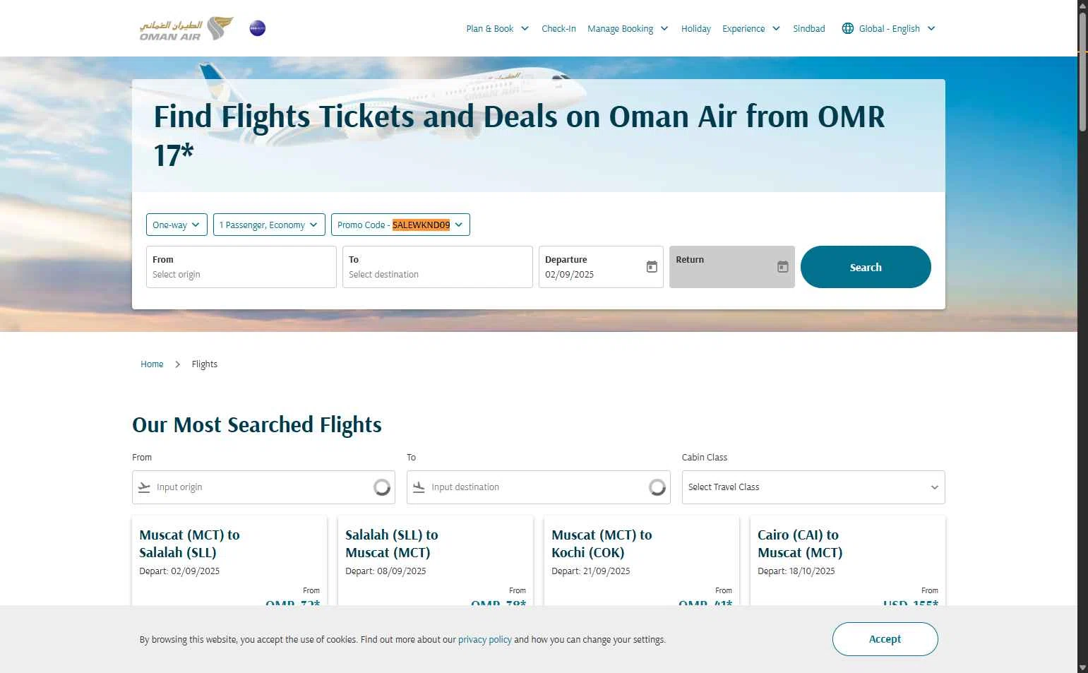The image size is (1088, 673).
Task: Accept the cookies notice
Action: tap(885, 639)
